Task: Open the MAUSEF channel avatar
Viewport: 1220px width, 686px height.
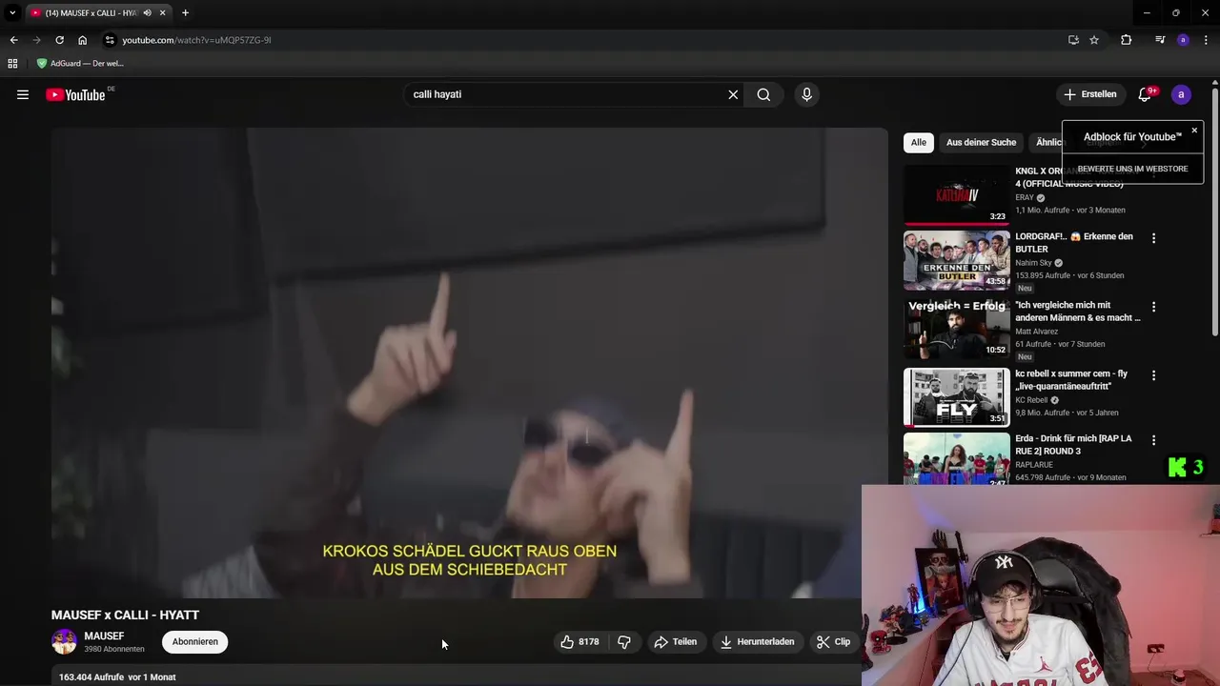Action: [64, 642]
